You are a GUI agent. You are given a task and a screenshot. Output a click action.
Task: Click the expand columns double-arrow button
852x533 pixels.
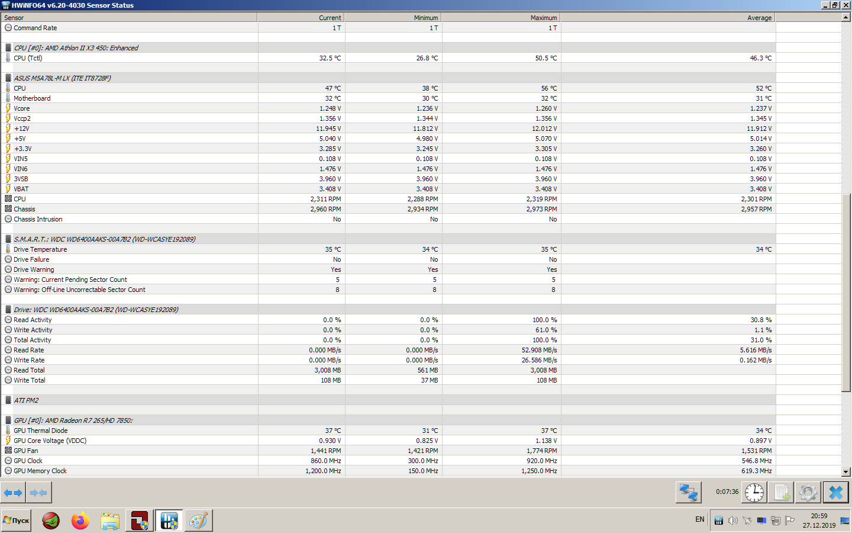pyautogui.click(x=13, y=492)
